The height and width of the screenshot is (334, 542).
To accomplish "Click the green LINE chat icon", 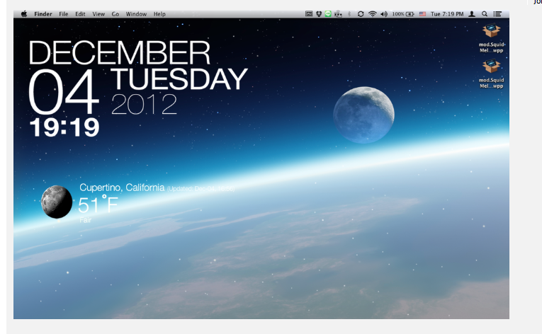I will click(328, 14).
